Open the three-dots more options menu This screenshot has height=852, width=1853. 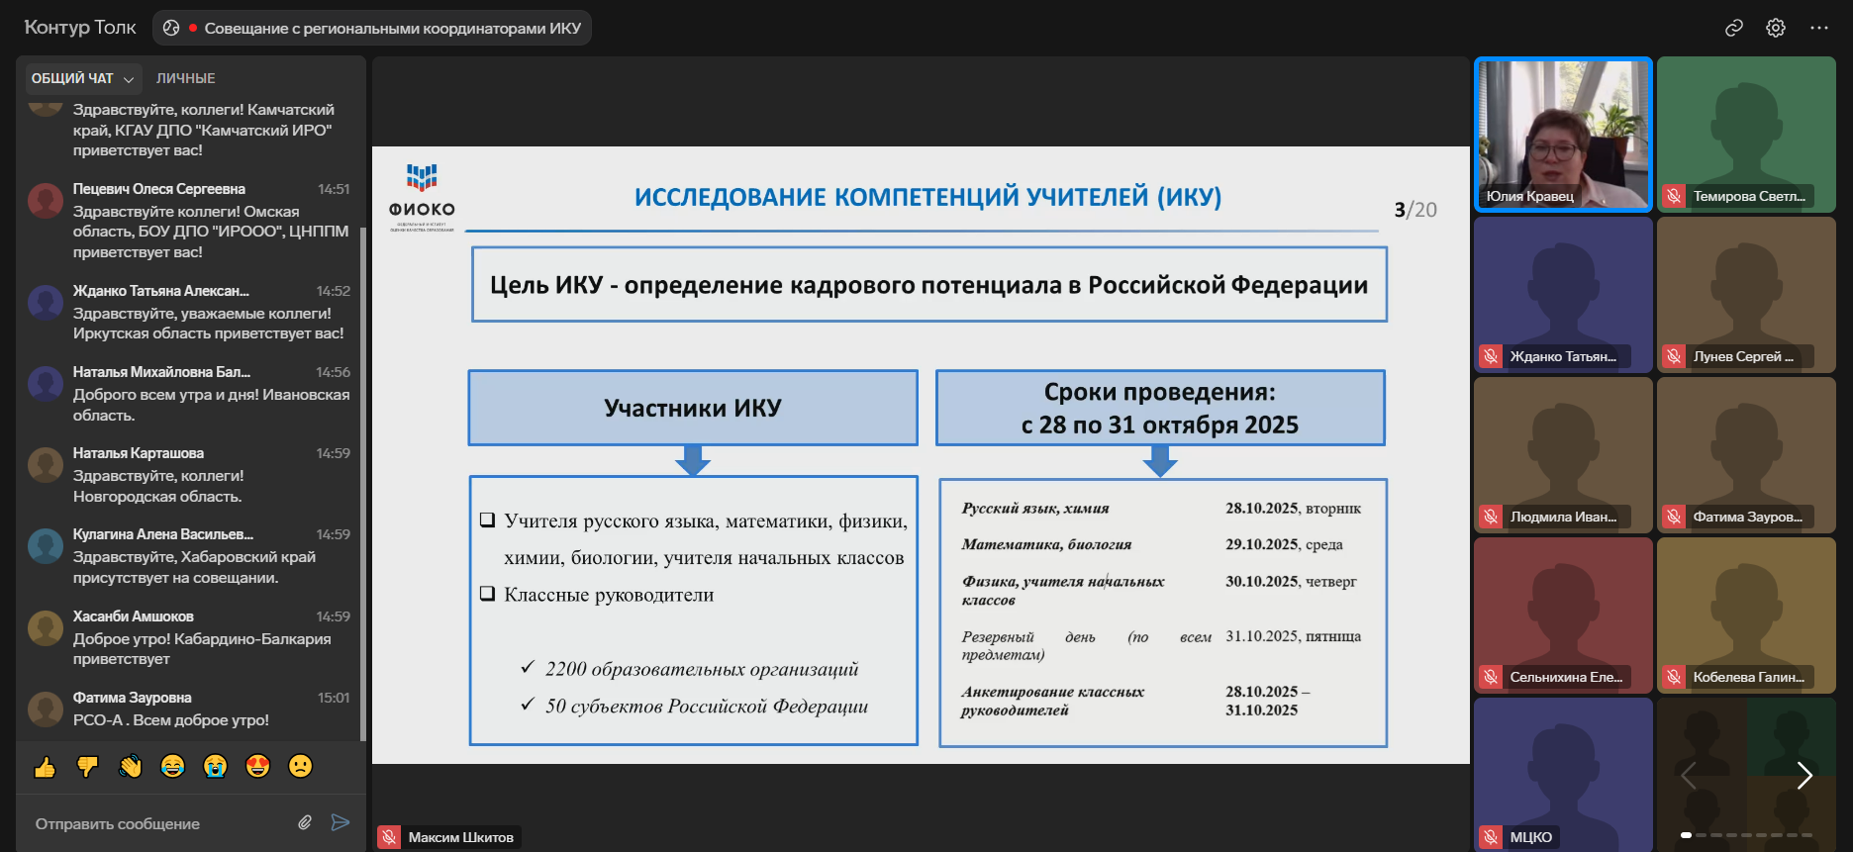pos(1818,28)
